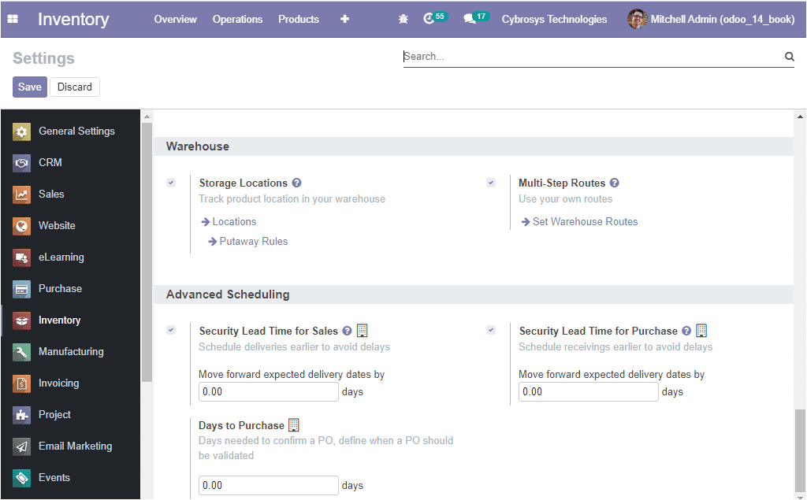This screenshot has width=807, height=500.
Task: Click the Invoicing document icon
Action: coord(21,383)
